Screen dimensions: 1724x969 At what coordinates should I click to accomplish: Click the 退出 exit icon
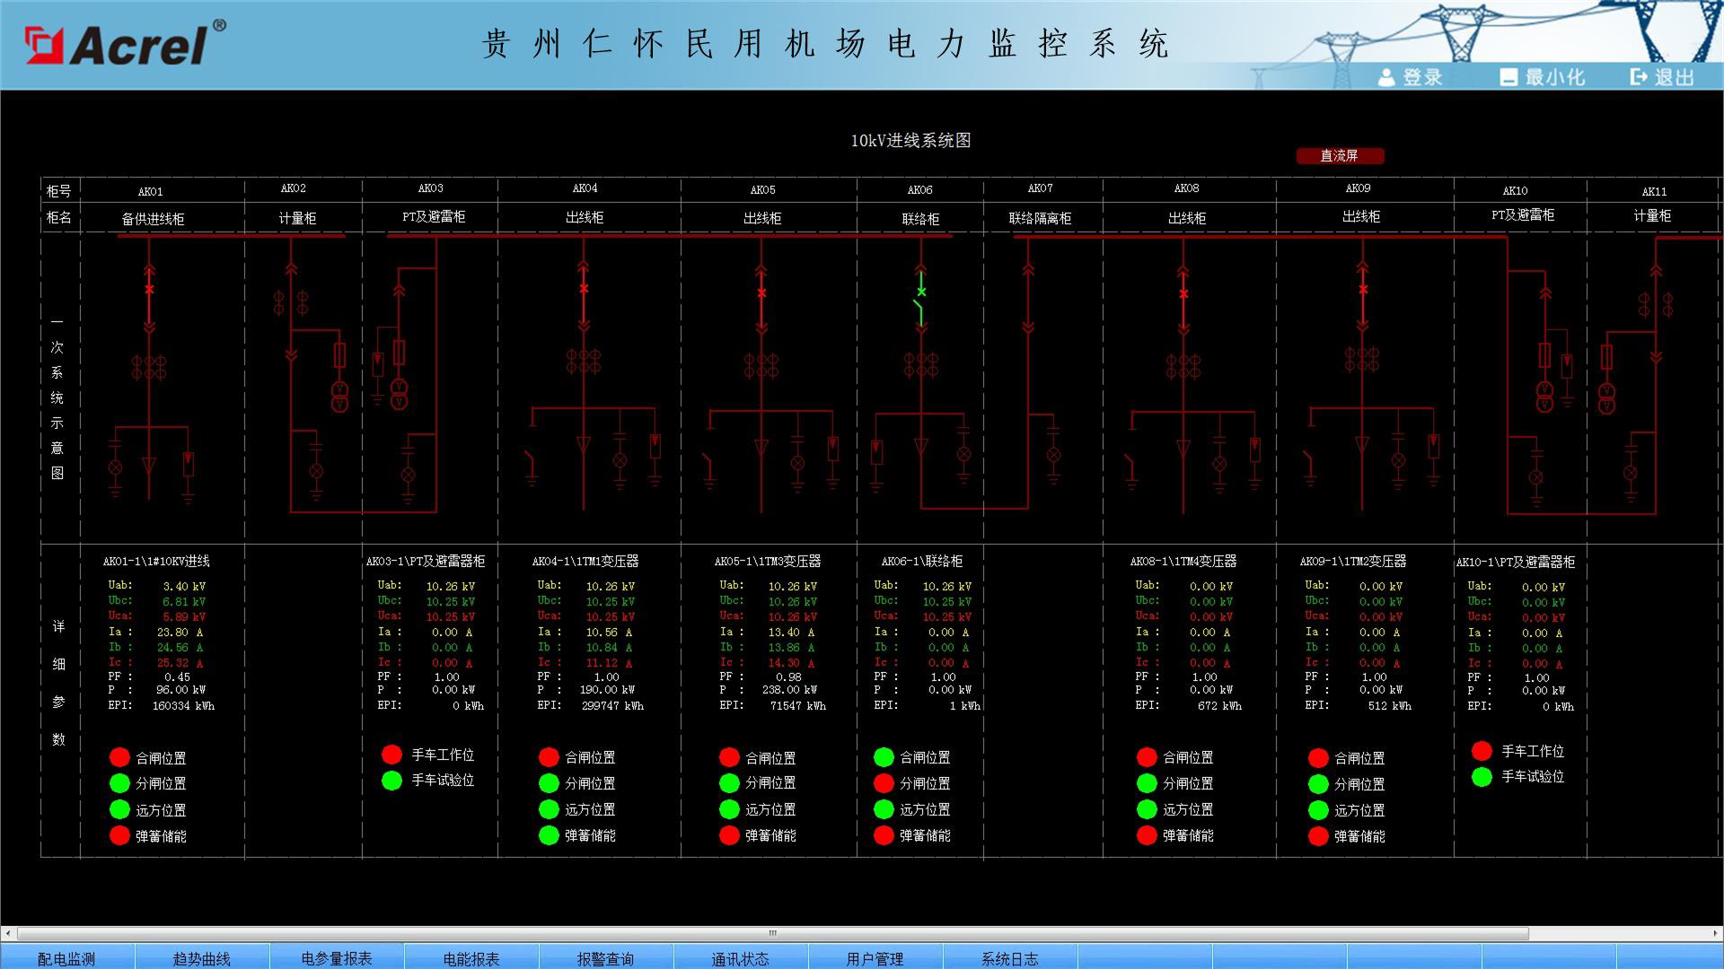coord(1639,77)
